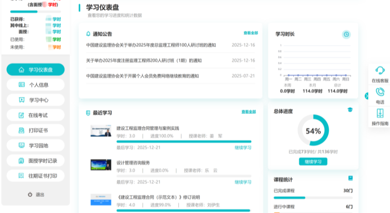Click the book icon beside 课程统计
Viewport: 390px width, 213px height.
pos(350,178)
